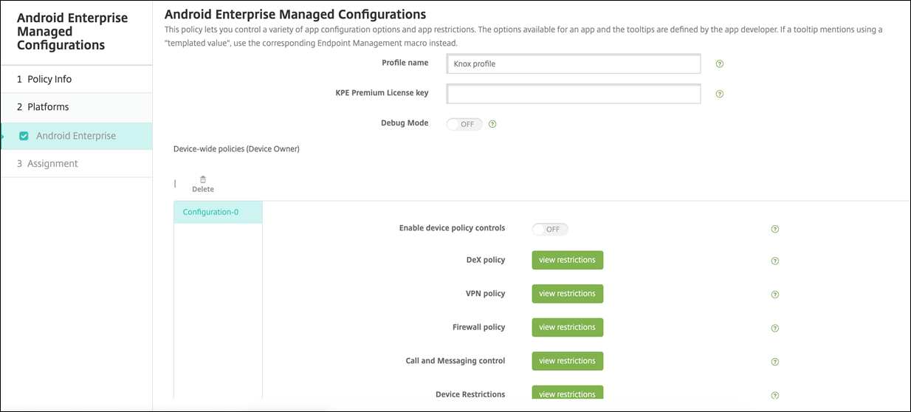This screenshot has height=412, width=911.
Task: View restrictions for Firewall policy
Action: (x=567, y=327)
